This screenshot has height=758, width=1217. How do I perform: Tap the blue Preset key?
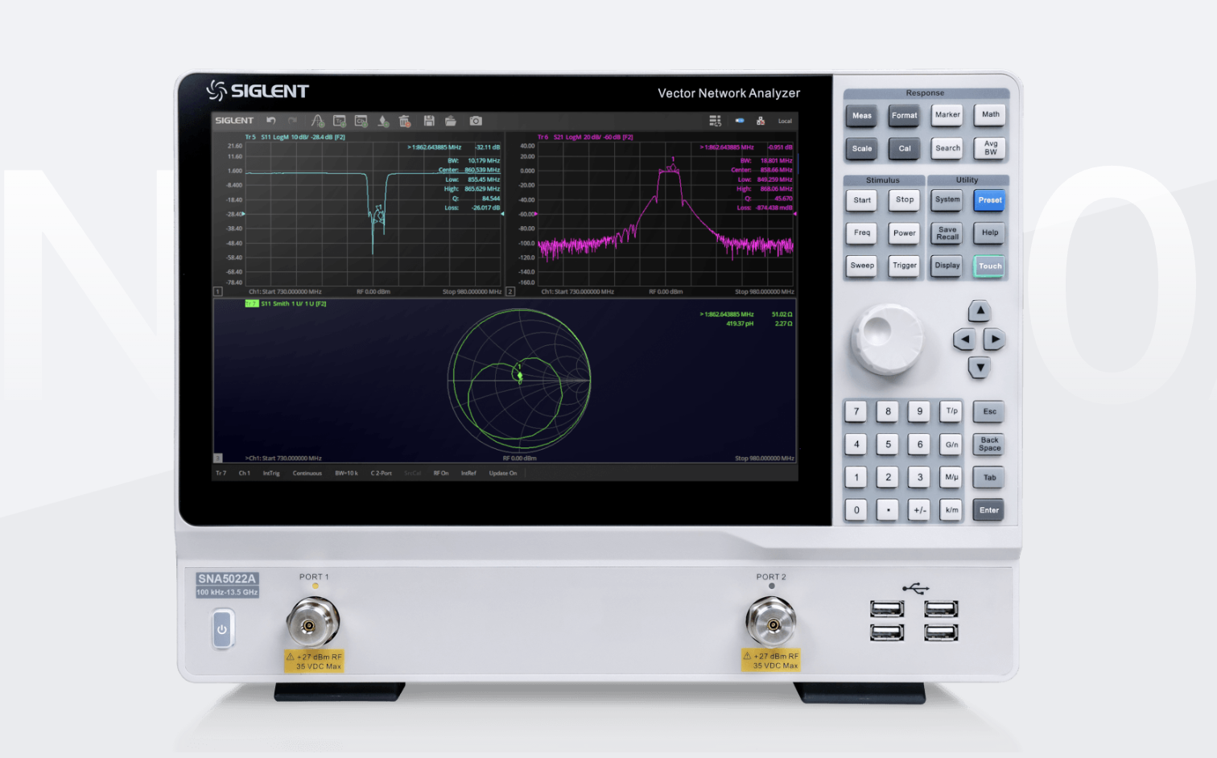990,200
